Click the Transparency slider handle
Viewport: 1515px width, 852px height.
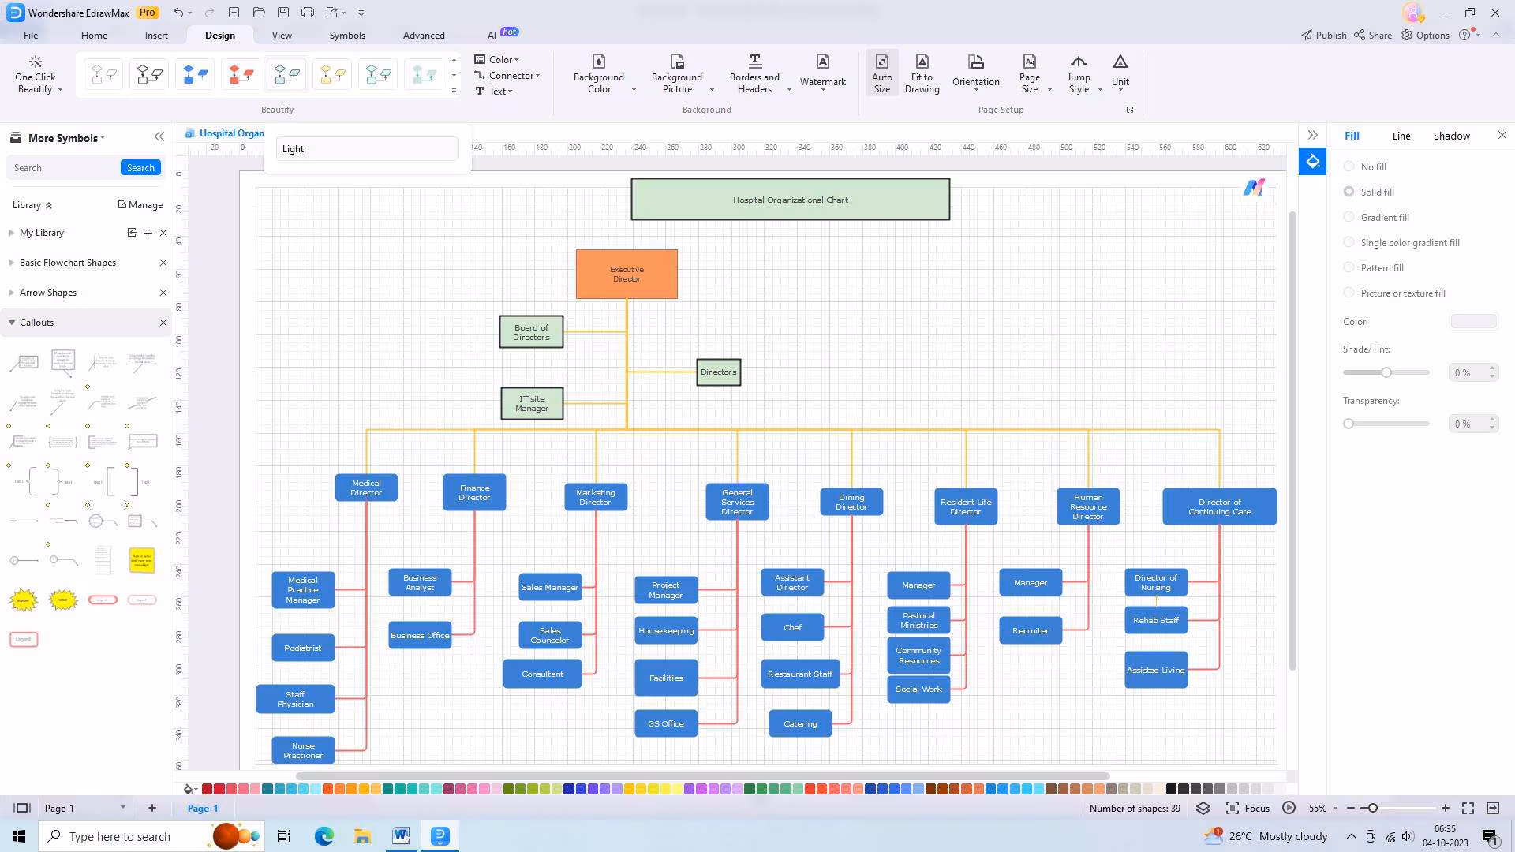1349,424
